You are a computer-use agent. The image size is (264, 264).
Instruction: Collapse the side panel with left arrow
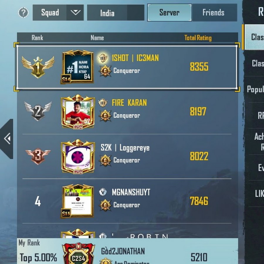[x=7, y=139]
